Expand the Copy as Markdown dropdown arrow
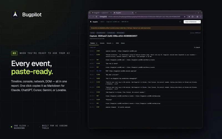Viewport: 222px width, 139px height. [x=199, y=22]
